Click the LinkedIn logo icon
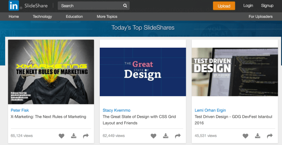 (14, 6)
